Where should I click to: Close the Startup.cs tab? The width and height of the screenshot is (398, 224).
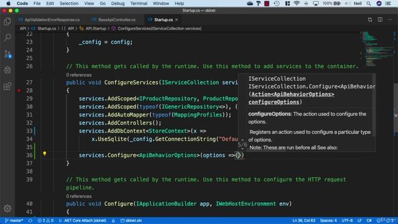(x=177, y=19)
